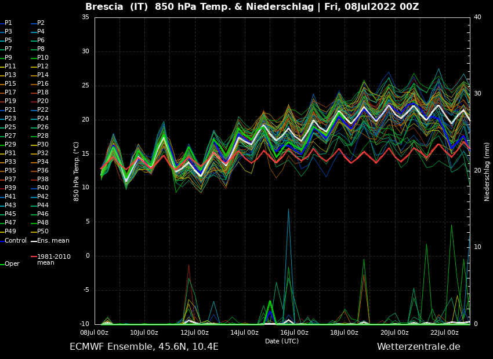Viewport: 493px width, 359px height.
Task: Click the 20Jul 00z axis label
Action: pos(394,332)
